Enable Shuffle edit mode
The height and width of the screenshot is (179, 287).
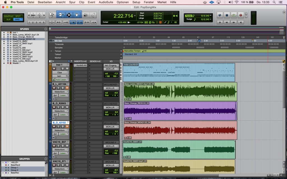pyautogui.click(x=8, y=16)
